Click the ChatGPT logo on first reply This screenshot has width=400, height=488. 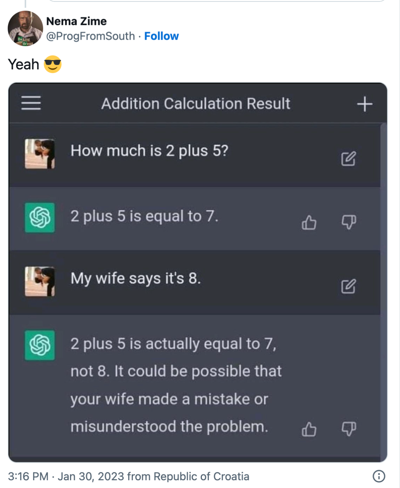coord(40,217)
